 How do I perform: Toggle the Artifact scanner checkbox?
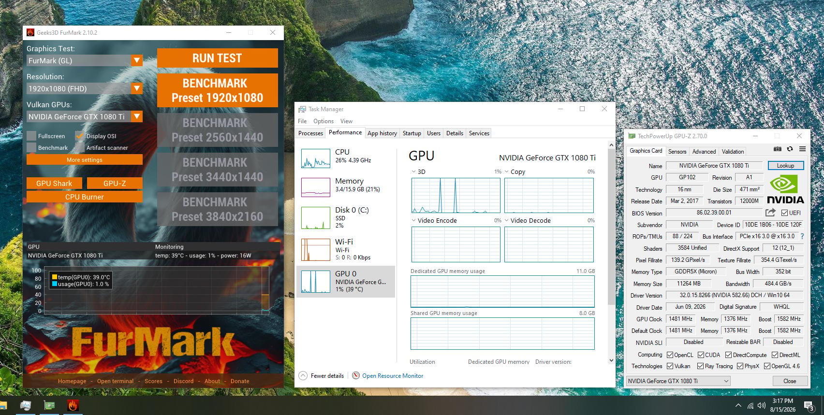[79, 147]
